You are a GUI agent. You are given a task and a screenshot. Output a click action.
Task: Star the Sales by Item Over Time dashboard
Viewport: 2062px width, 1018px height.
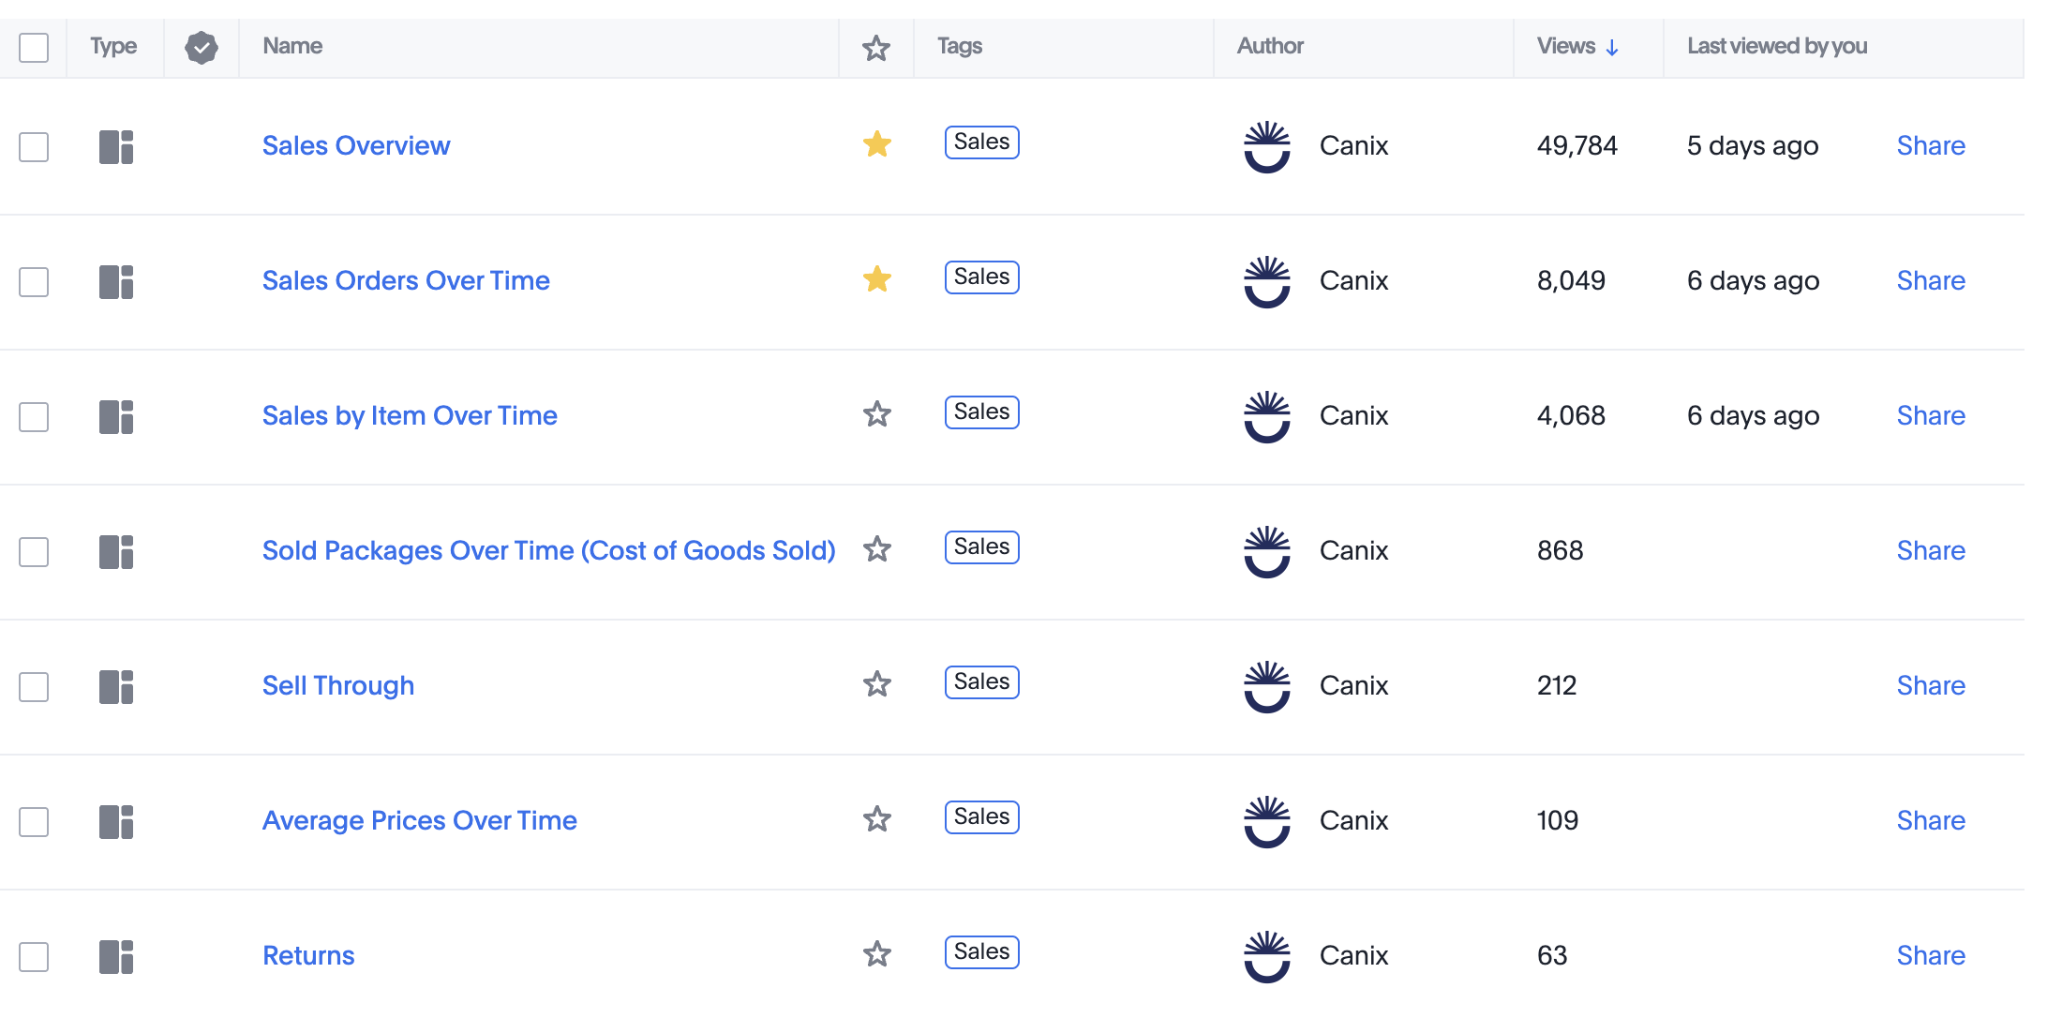pos(876,414)
